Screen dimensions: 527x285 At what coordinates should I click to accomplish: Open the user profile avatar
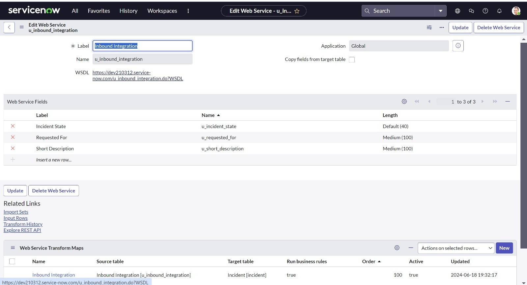(516, 11)
